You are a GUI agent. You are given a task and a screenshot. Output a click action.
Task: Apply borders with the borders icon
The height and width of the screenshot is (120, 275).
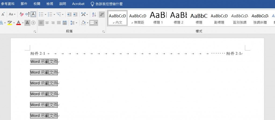[x=92, y=23]
